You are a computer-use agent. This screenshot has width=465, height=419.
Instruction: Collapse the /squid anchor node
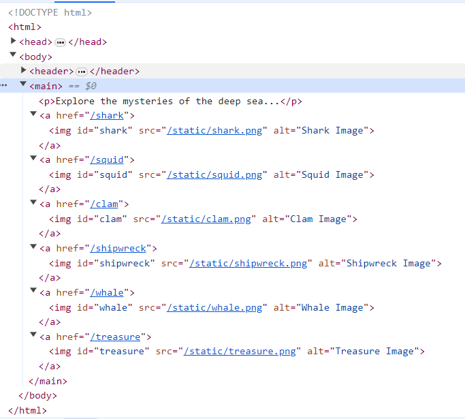[33, 158]
